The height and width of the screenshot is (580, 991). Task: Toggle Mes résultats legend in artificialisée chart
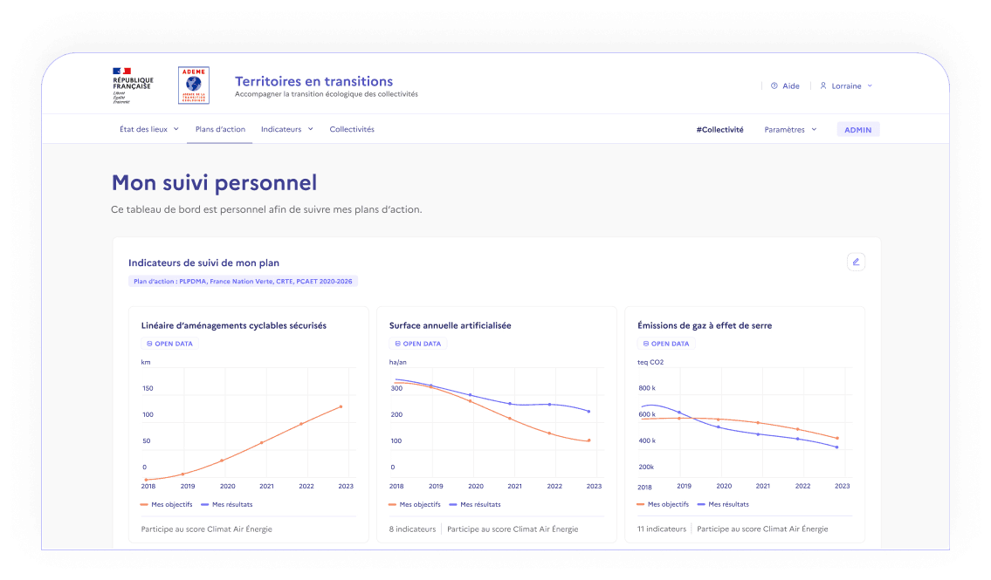[x=475, y=504]
